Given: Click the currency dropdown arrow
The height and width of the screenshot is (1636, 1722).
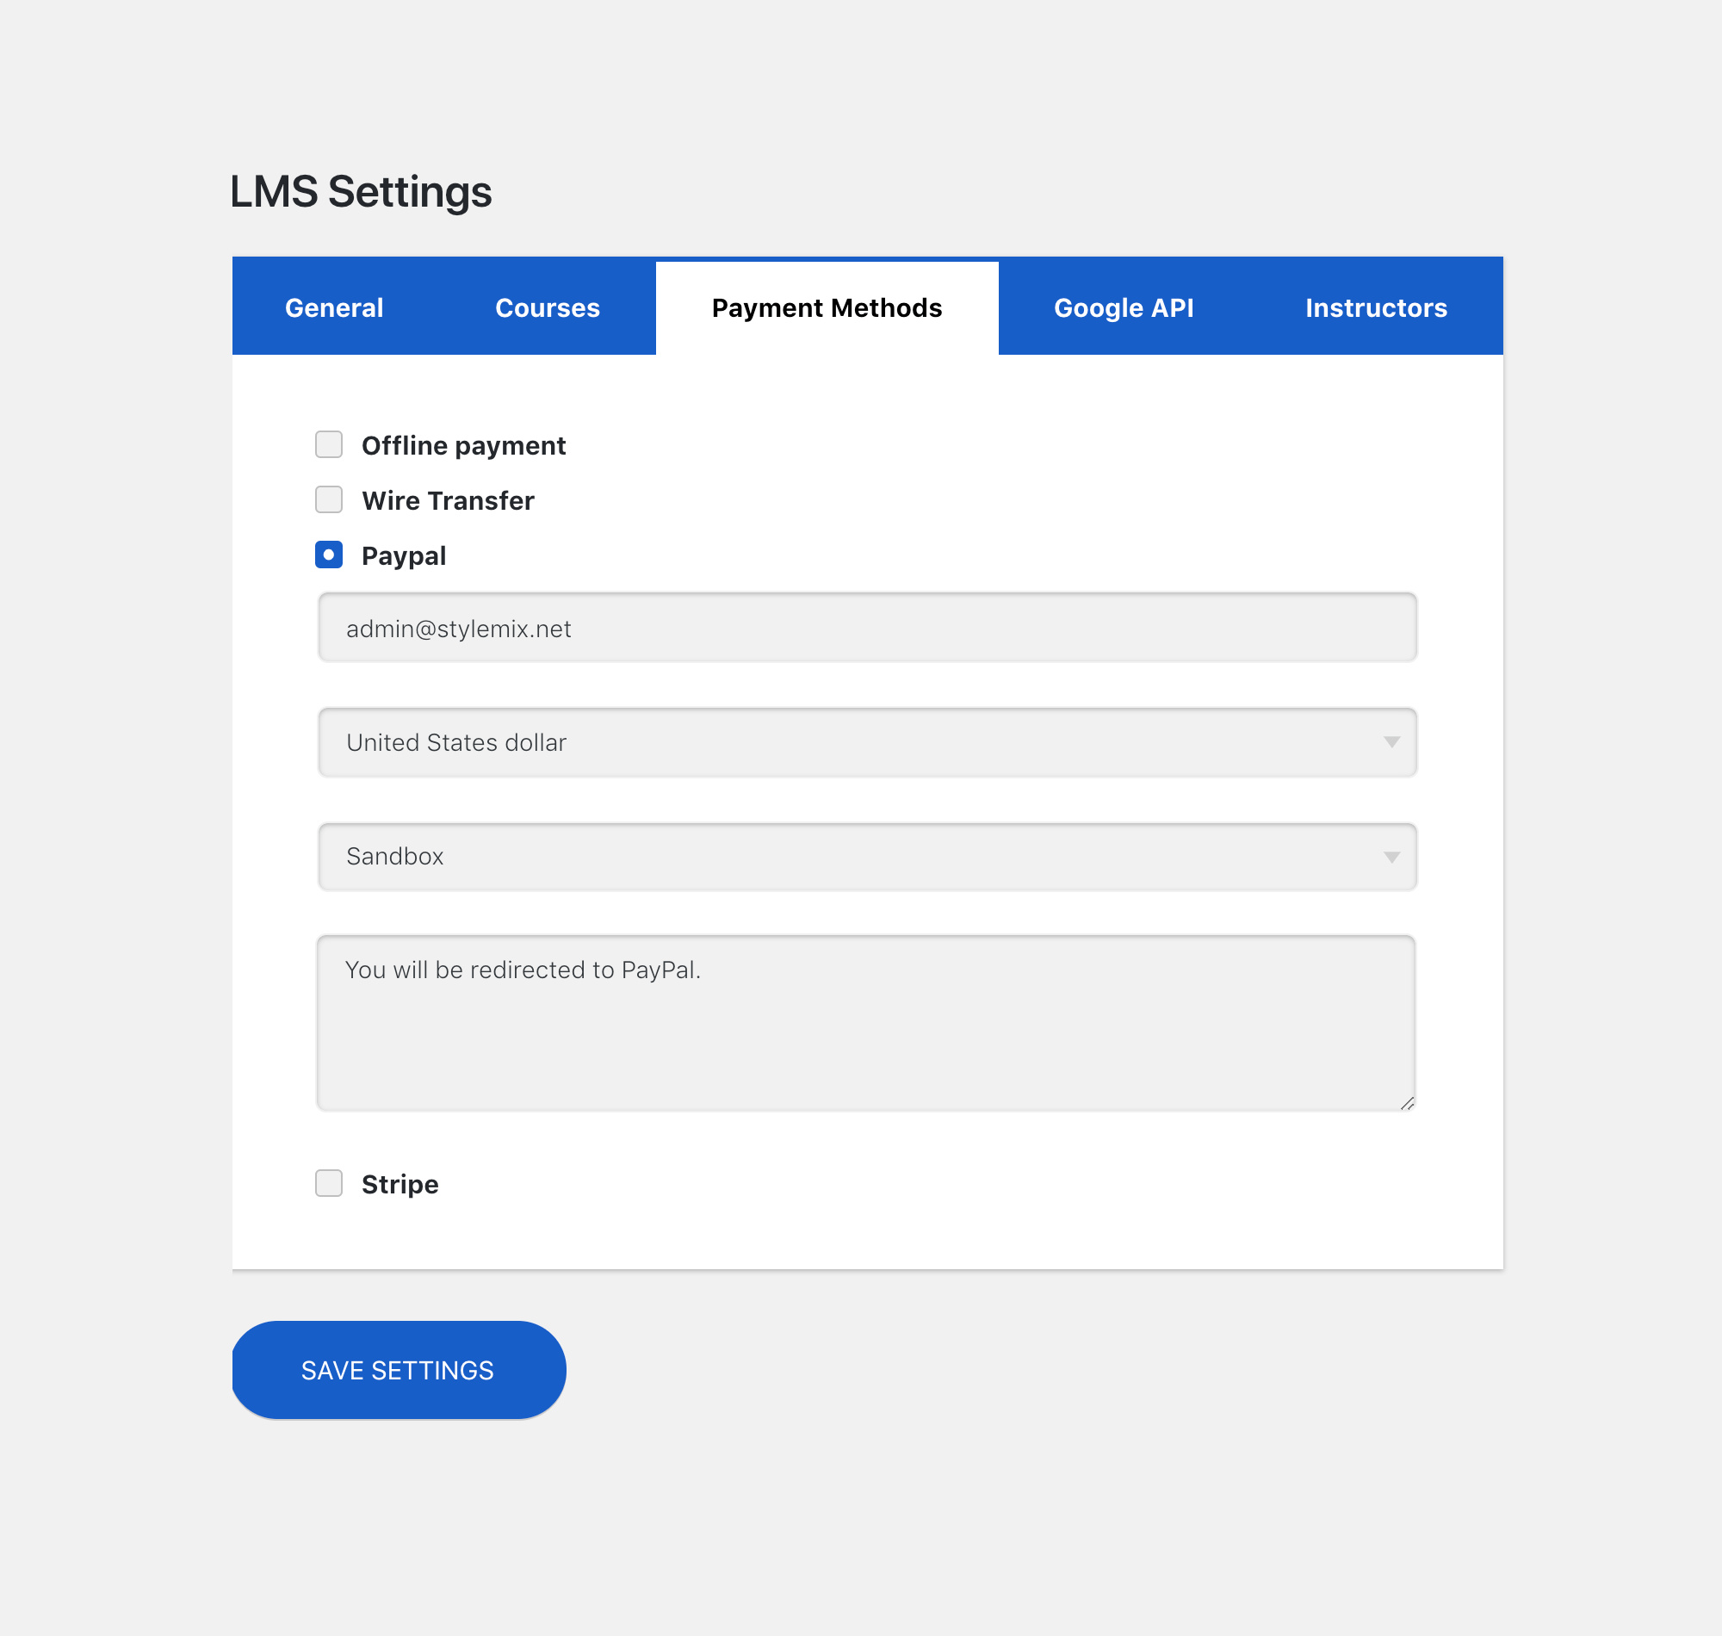Looking at the screenshot, I should tap(1391, 742).
